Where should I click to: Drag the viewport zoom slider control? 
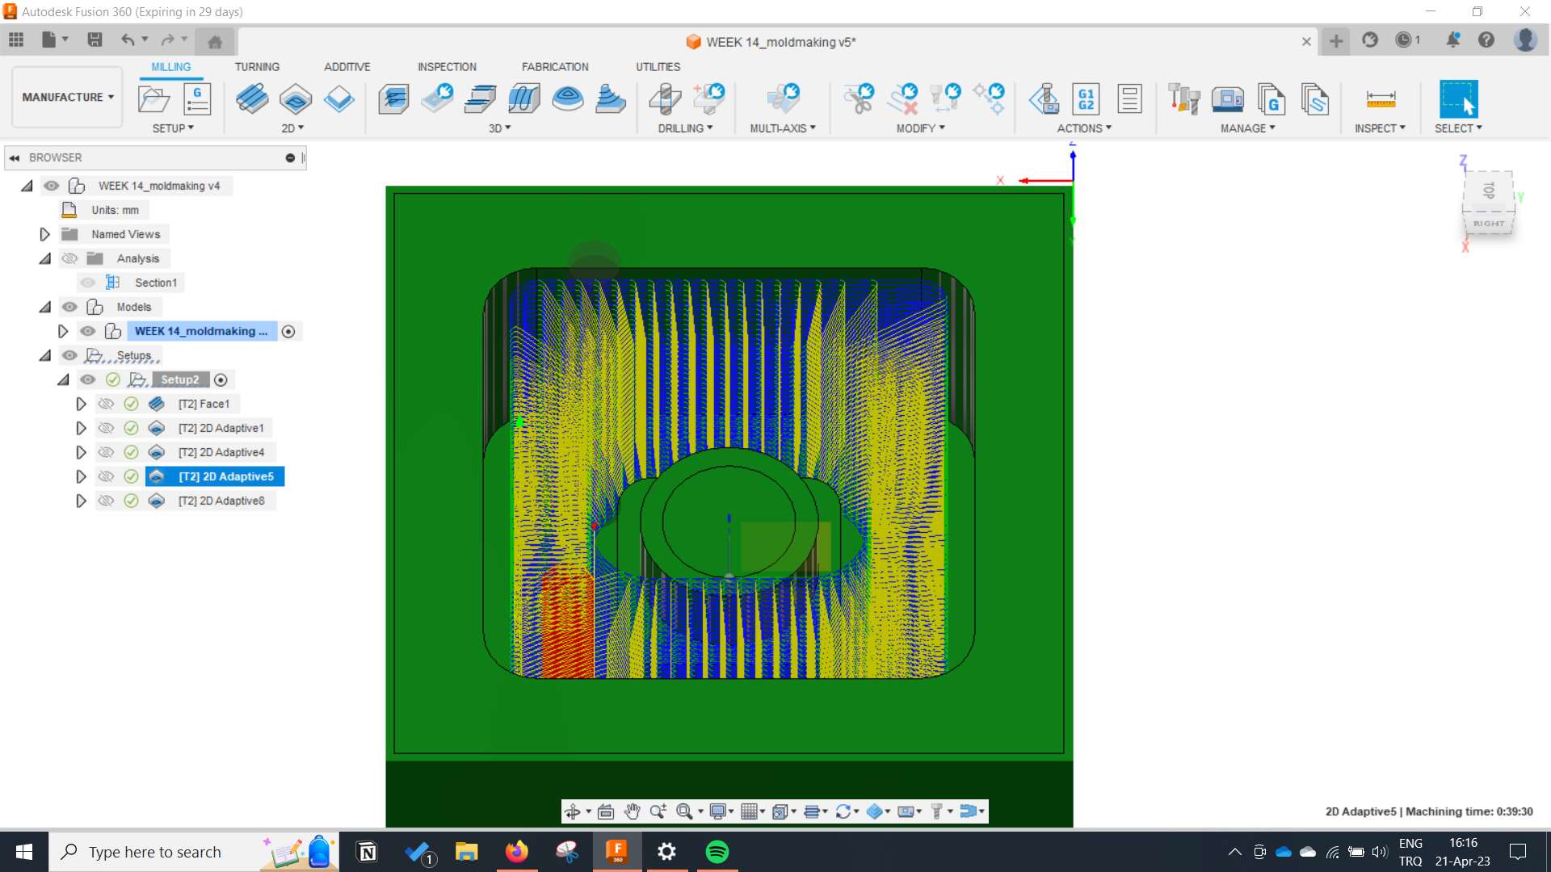pyautogui.click(x=658, y=811)
